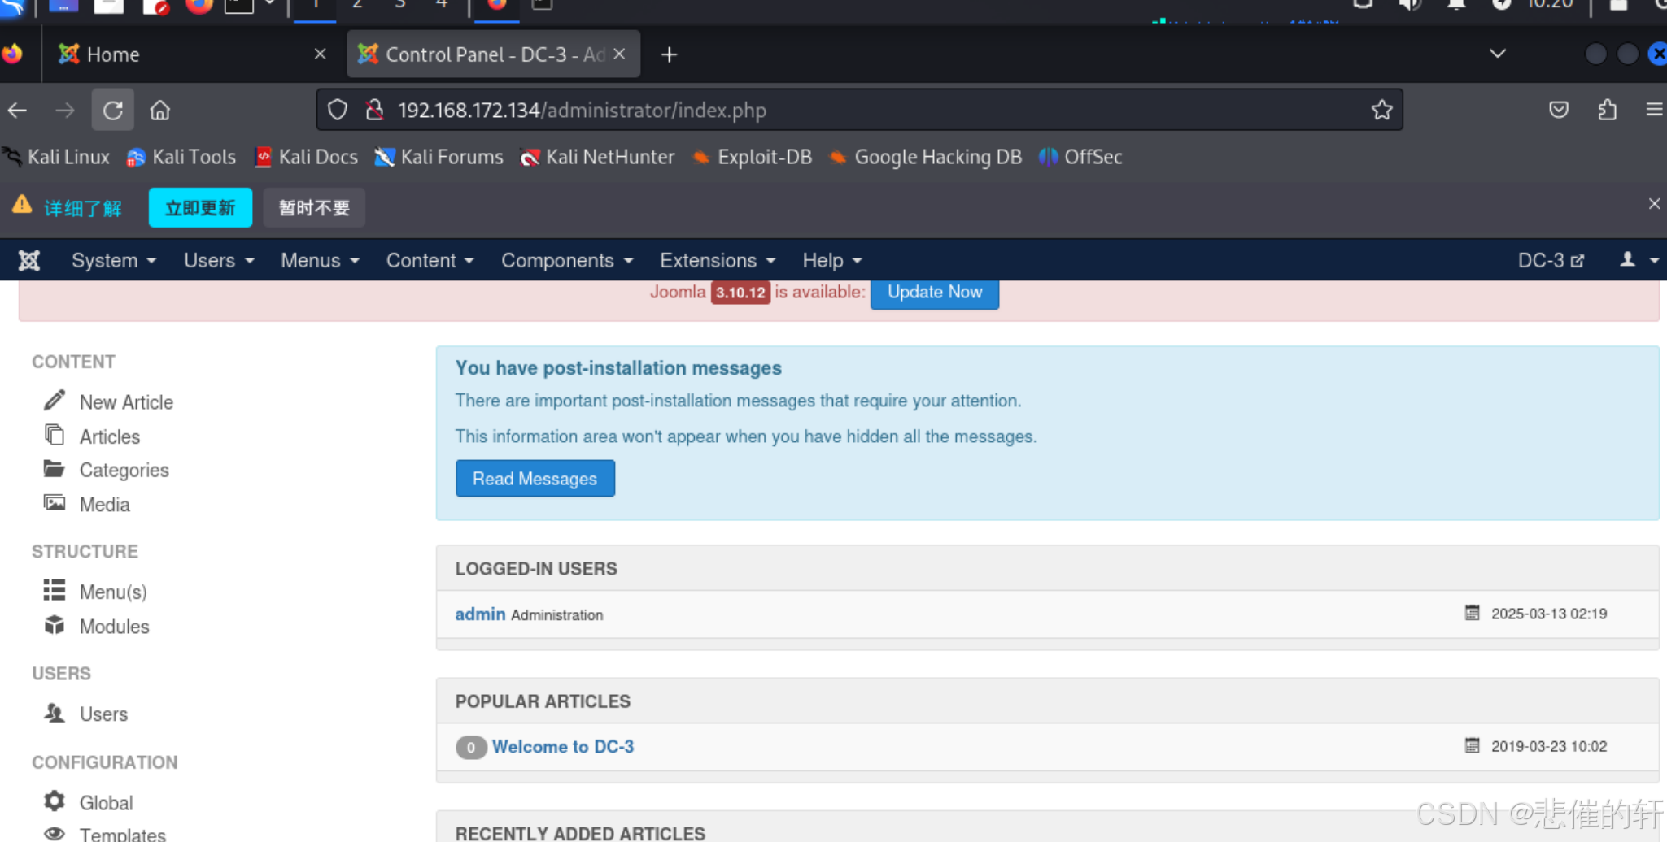Click the browser Forward arrow

tap(65, 111)
